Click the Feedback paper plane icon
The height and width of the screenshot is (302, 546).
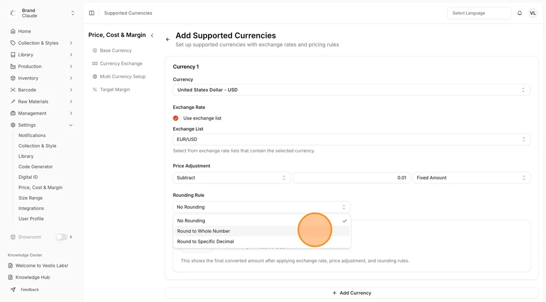[13, 289]
